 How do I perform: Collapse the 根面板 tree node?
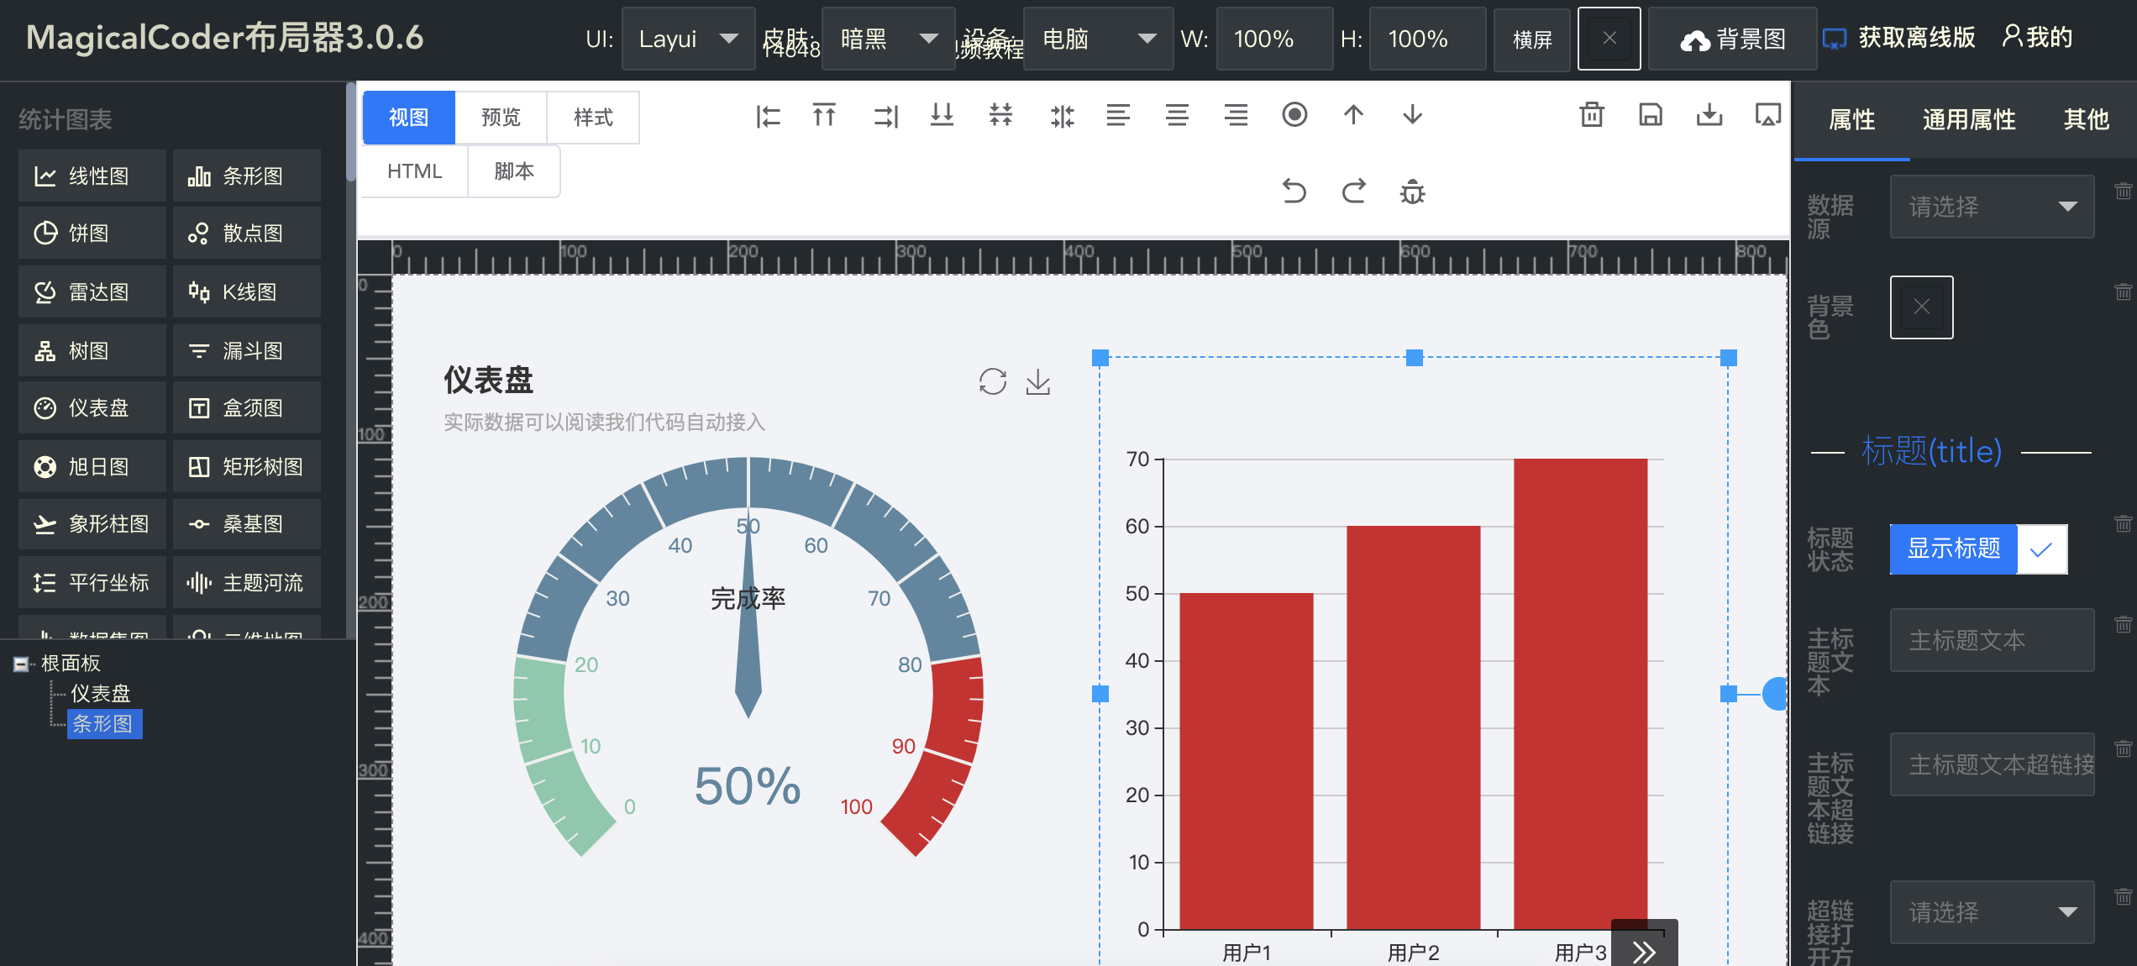click(x=21, y=664)
